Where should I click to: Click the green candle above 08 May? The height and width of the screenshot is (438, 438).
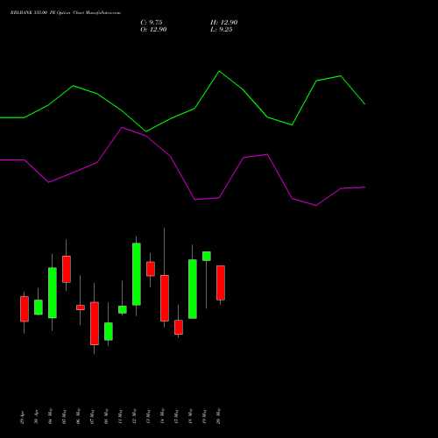point(109,331)
